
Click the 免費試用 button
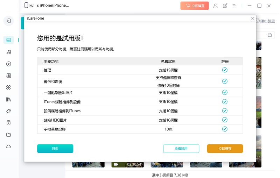pos(181,149)
